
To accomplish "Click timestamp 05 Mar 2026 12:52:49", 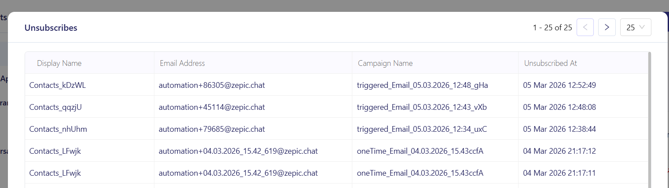I will pos(559,85).
